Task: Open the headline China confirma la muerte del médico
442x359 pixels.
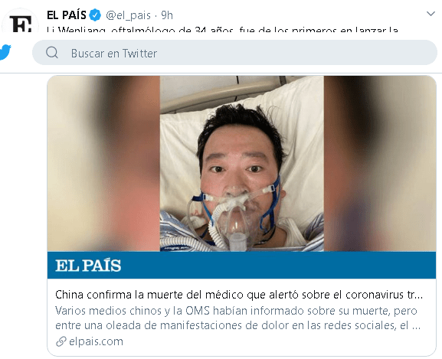Action: 239,295
